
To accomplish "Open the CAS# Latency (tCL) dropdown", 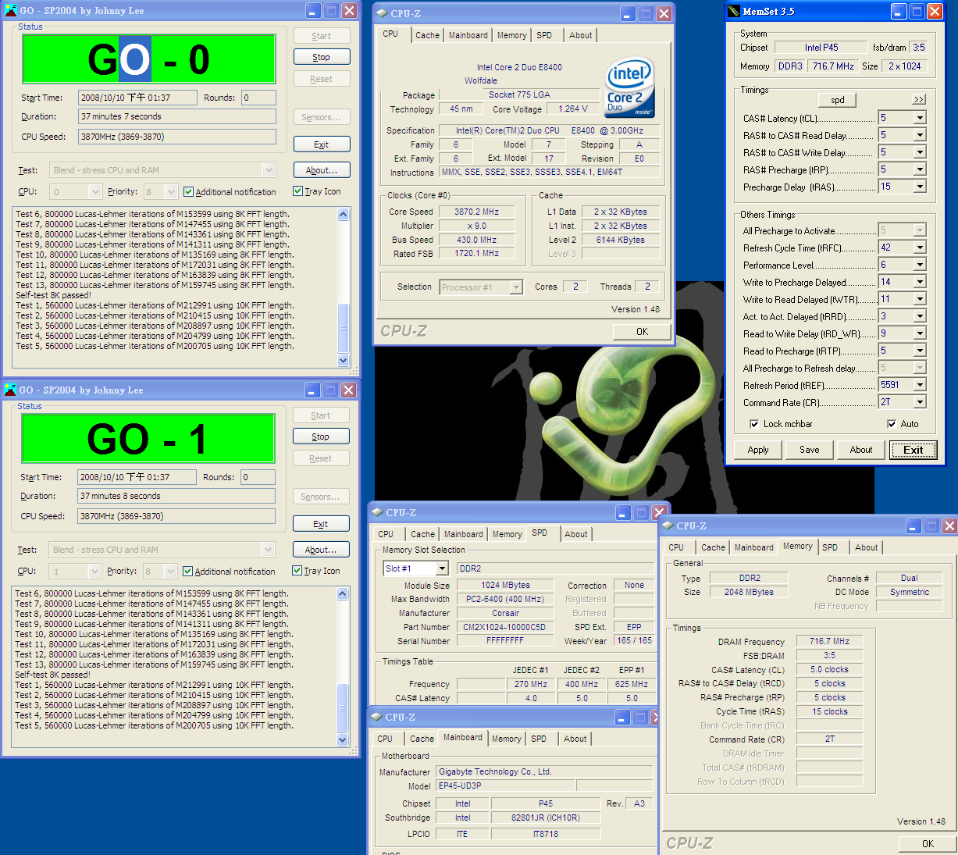I will coord(920,118).
